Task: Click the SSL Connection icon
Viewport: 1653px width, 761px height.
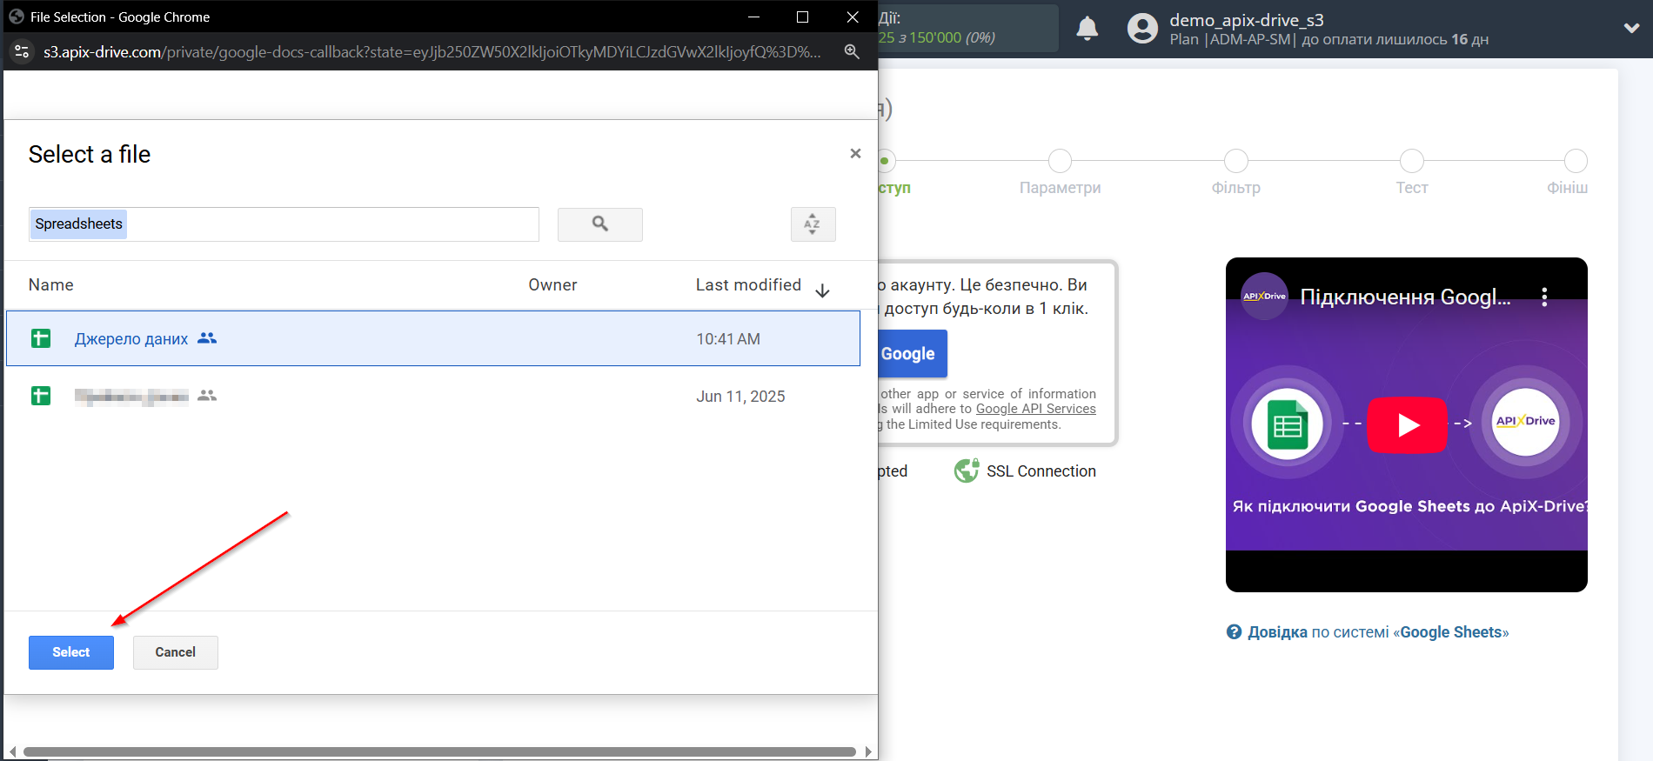Action: (x=967, y=471)
